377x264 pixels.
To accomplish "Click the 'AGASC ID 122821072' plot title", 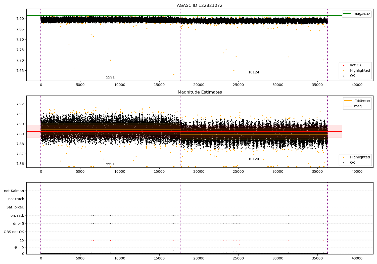I will click(200, 6).
